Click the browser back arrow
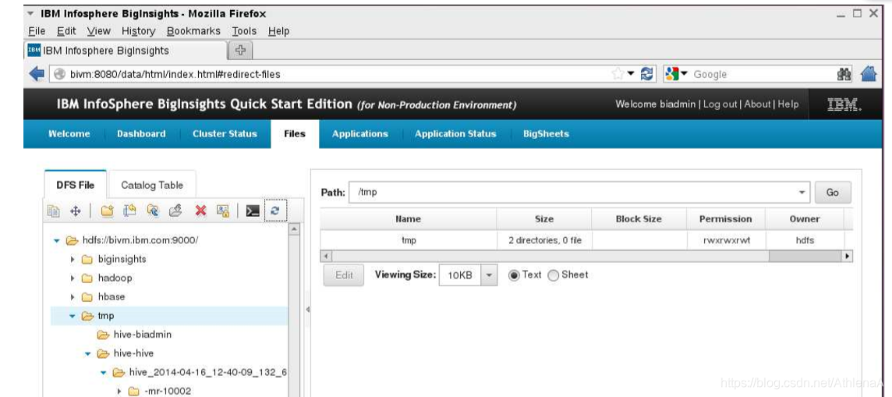 [37, 74]
